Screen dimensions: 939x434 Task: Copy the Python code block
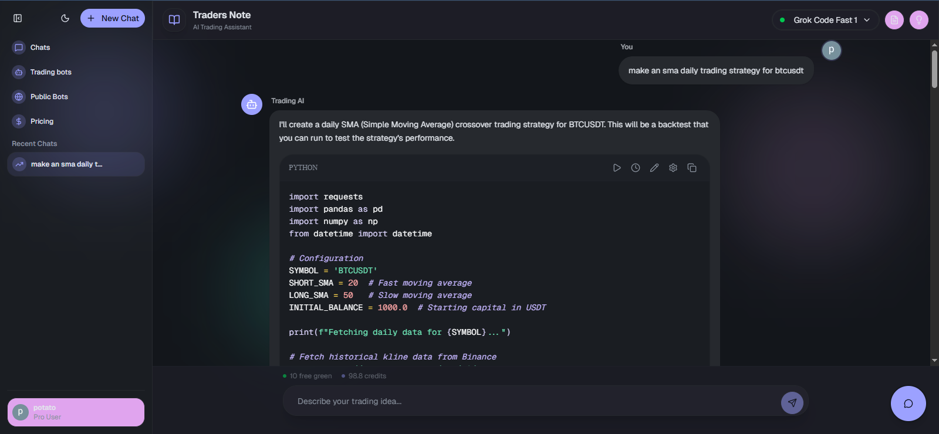(692, 168)
